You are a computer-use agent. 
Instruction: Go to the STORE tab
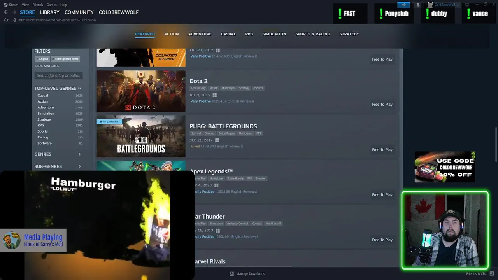click(27, 12)
